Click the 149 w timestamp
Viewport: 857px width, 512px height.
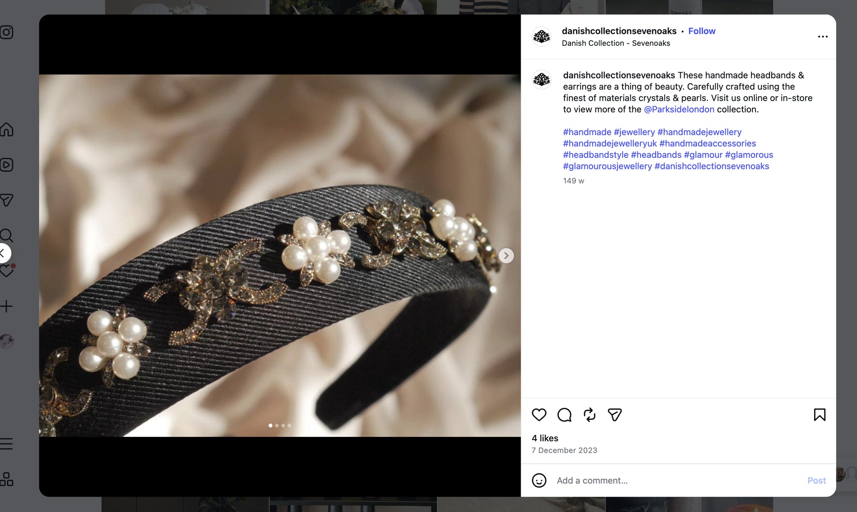pyautogui.click(x=573, y=181)
